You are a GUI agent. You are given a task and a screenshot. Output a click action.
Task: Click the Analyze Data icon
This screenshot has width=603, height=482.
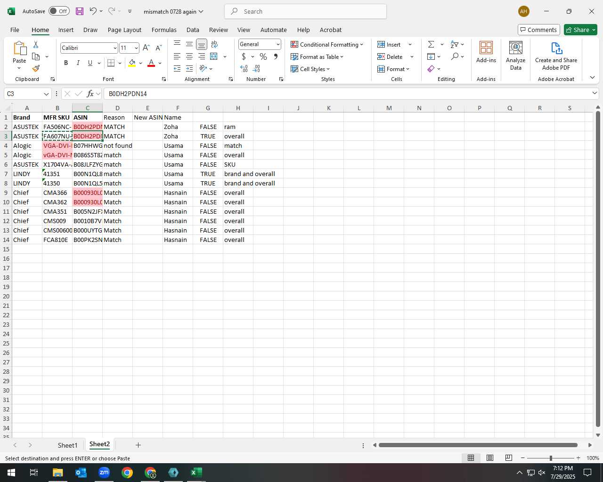516,56
